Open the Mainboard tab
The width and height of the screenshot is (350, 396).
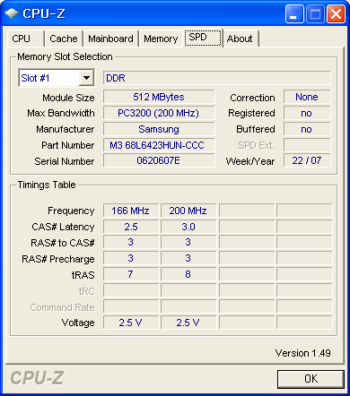[x=110, y=39]
